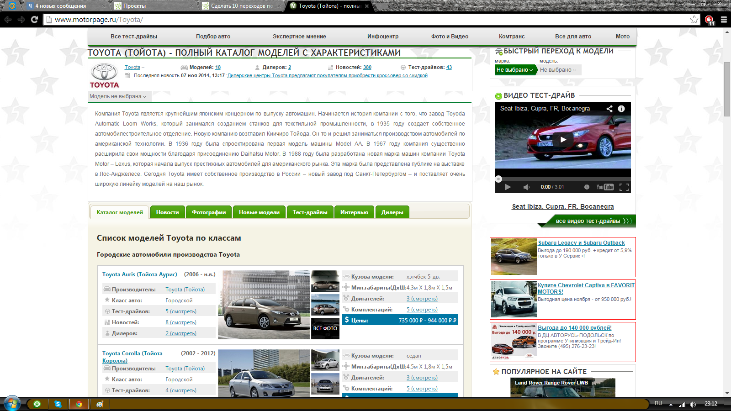Screen dimensions: 731x411
Task: Open the large Toyota Corolla photo
Action: tap(264, 373)
